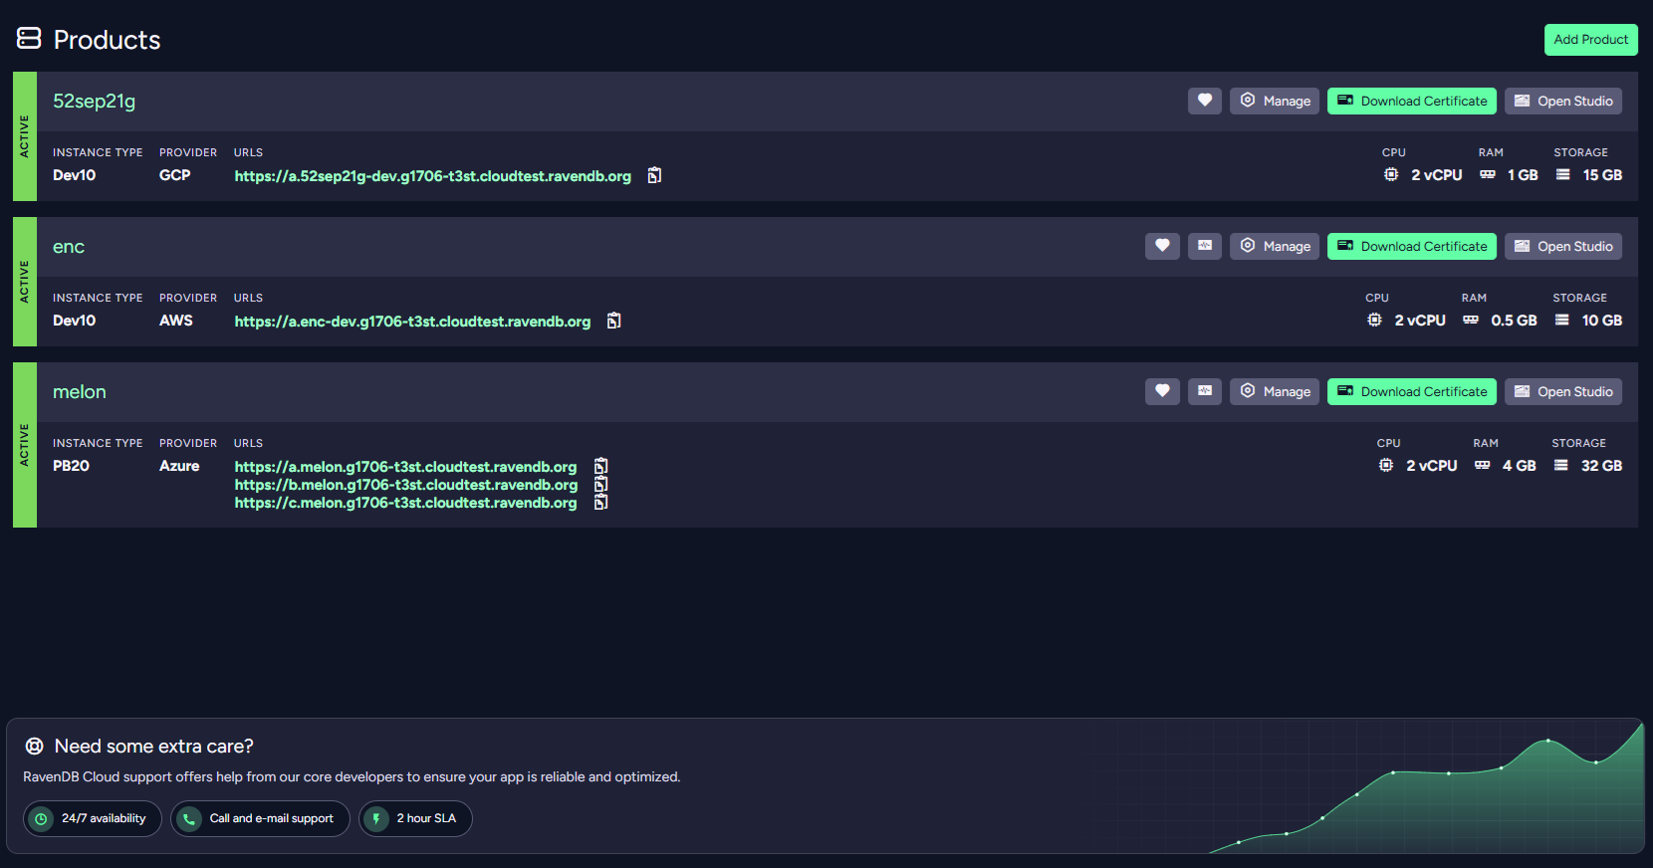Image resolution: width=1653 pixels, height=868 pixels.
Task: Click the Dev10 instance type for 52sep21g
Action: pos(75,175)
